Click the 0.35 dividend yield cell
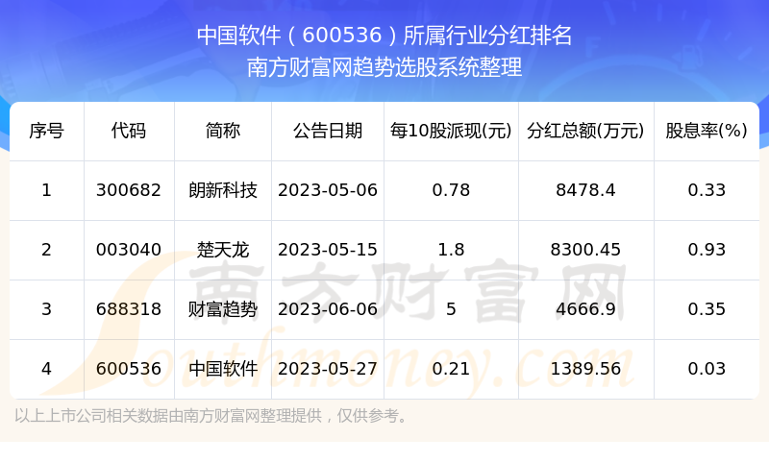Image resolution: width=769 pixels, height=463 pixels. click(x=707, y=309)
